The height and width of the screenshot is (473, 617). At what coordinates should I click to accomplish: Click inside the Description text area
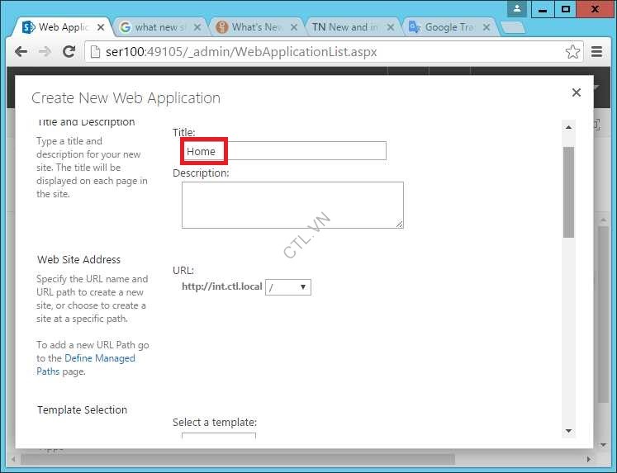click(x=292, y=205)
